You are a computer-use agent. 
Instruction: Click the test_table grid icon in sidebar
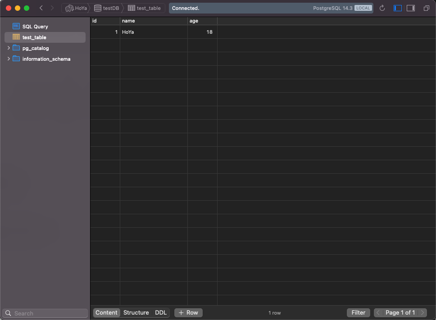16,37
